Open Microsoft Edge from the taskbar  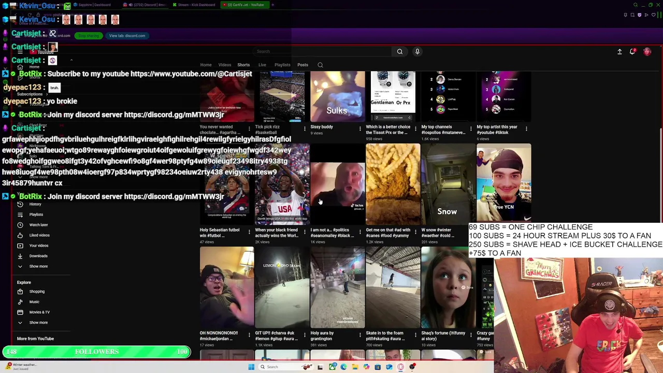(x=343, y=367)
